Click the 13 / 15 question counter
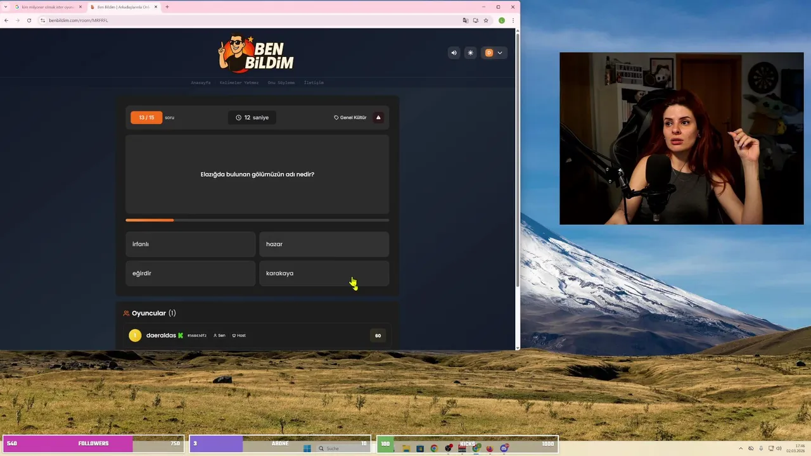This screenshot has height=456, width=811. point(146,118)
